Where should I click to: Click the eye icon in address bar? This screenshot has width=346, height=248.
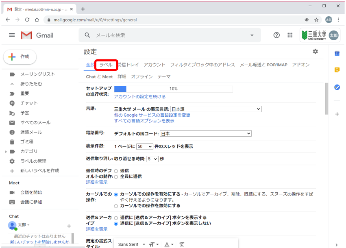(307, 20)
